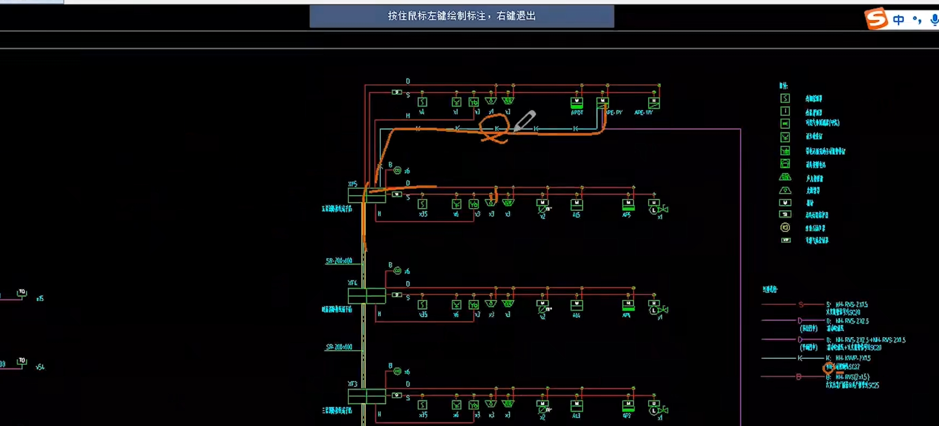Image resolution: width=939 pixels, height=426 pixels.
Task: Select the XF3 junction box symbol
Action: pyautogui.click(x=367, y=396)
